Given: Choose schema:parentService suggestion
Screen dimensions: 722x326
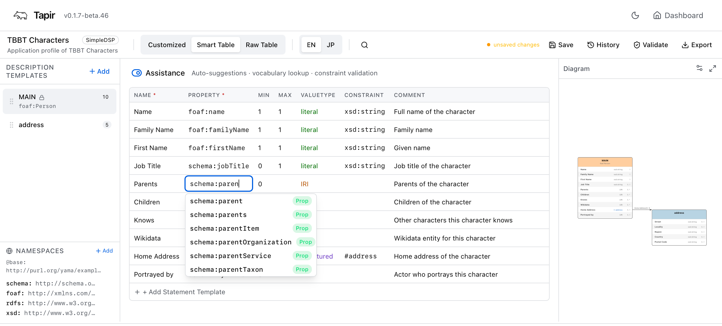Looking at the screenshot, I should (x=251, y=256).
